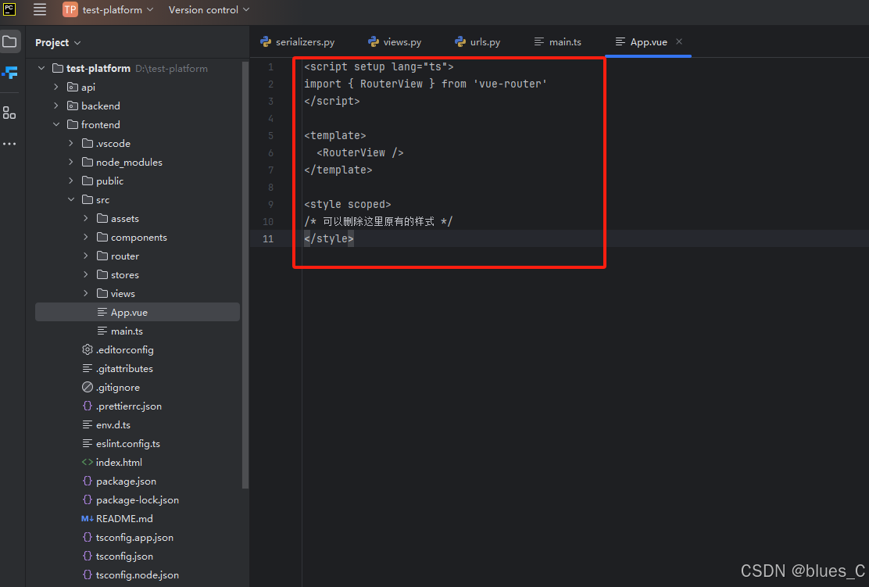The image size is (869, 587).
Task: Expand the assets folder
Action: click(x=86, y=218)
